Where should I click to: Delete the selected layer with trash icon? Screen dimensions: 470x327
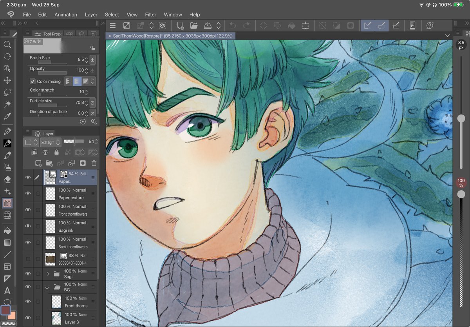coord(94,163)
